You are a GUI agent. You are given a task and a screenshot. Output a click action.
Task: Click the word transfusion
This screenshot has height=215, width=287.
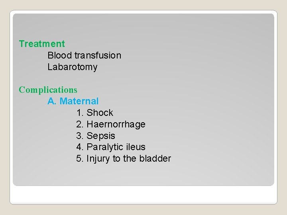[98, 55]
